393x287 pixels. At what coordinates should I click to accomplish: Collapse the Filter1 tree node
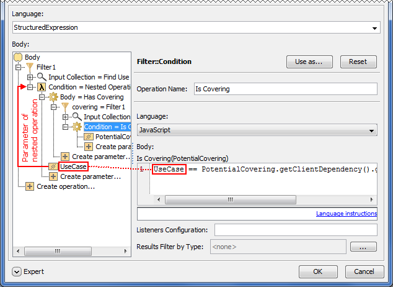coord(18,67)
